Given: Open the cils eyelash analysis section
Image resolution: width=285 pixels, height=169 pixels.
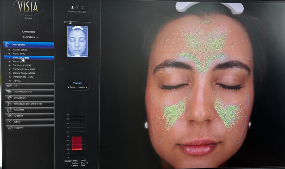Looking at the screenshot, I should point(29,85).
